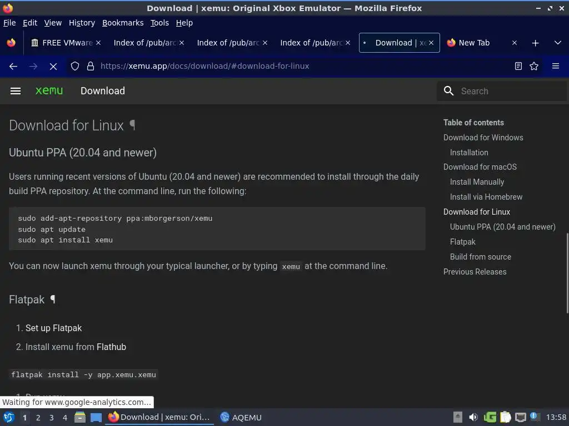The width and height of the screenshot is (569, 426).
Task: Switch to workspace 4 in the pager
Action: pyautogui.click(x=65, y=418)
